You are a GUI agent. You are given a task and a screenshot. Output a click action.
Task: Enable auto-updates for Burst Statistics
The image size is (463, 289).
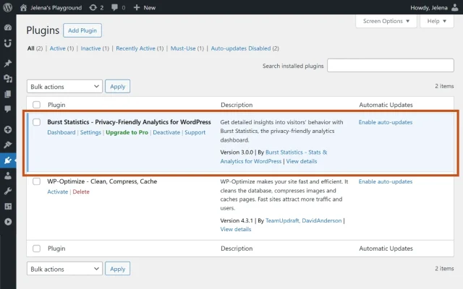click(x=386, y=122)
